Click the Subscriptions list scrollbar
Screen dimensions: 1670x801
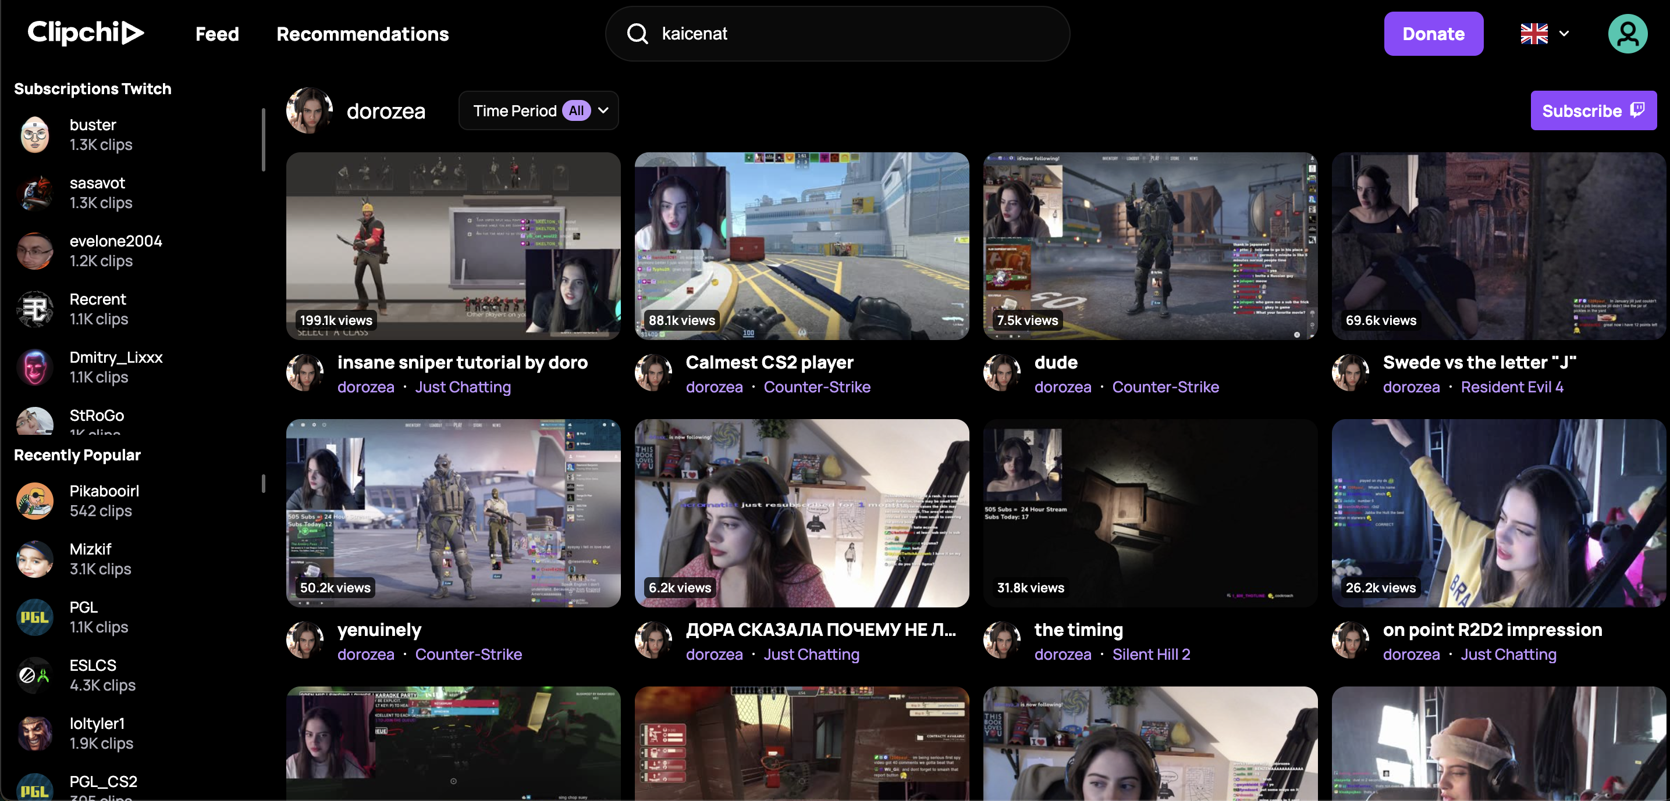(x=263, y=140)
